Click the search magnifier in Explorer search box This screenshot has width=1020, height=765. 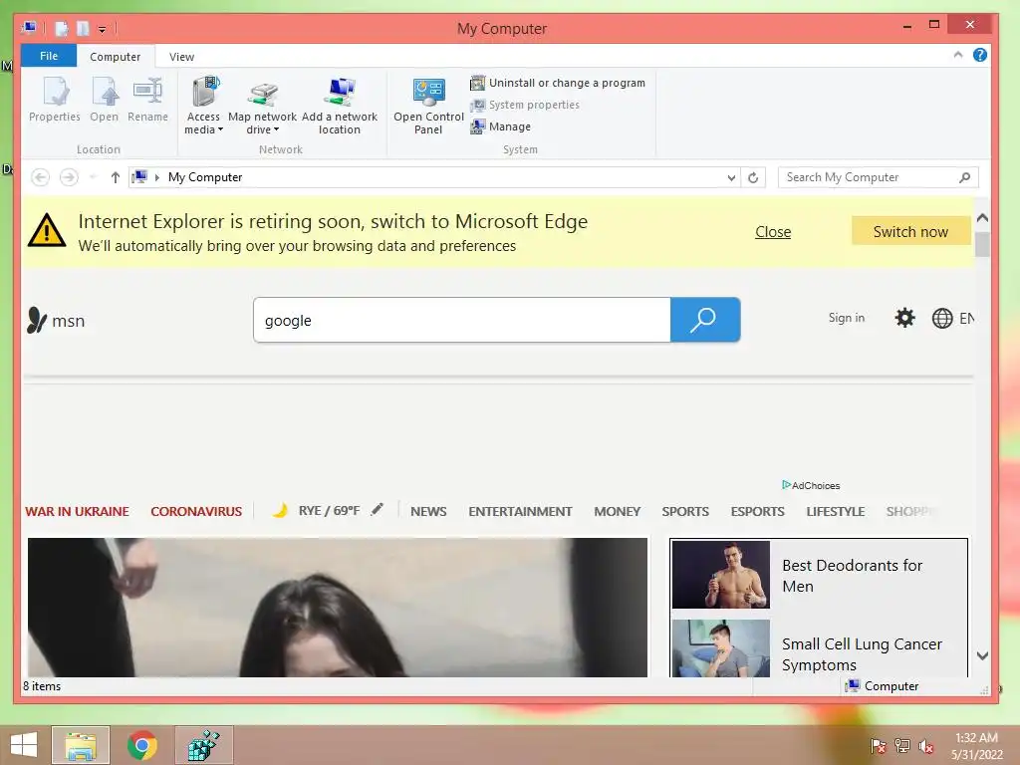tap(964, 177)
